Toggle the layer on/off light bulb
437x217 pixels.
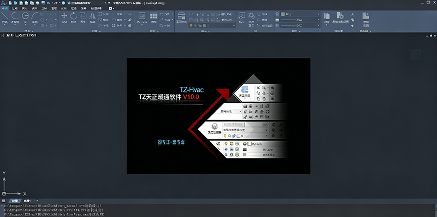(x=191, y=25)
